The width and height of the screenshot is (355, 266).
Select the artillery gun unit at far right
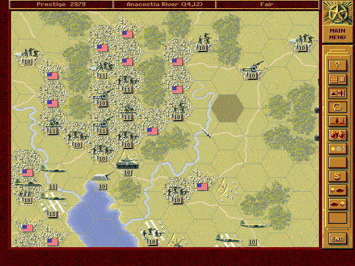(252, 70)
